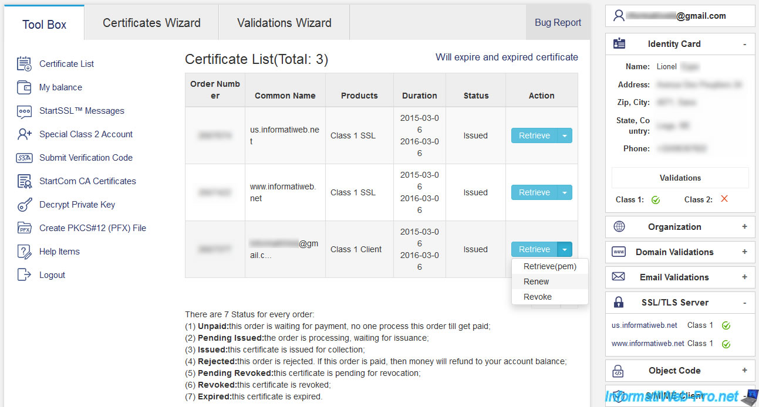Click the StartCom CA Certificates icon
The height and width of the screenshot is (407, 759).
[x=24, y=181]
